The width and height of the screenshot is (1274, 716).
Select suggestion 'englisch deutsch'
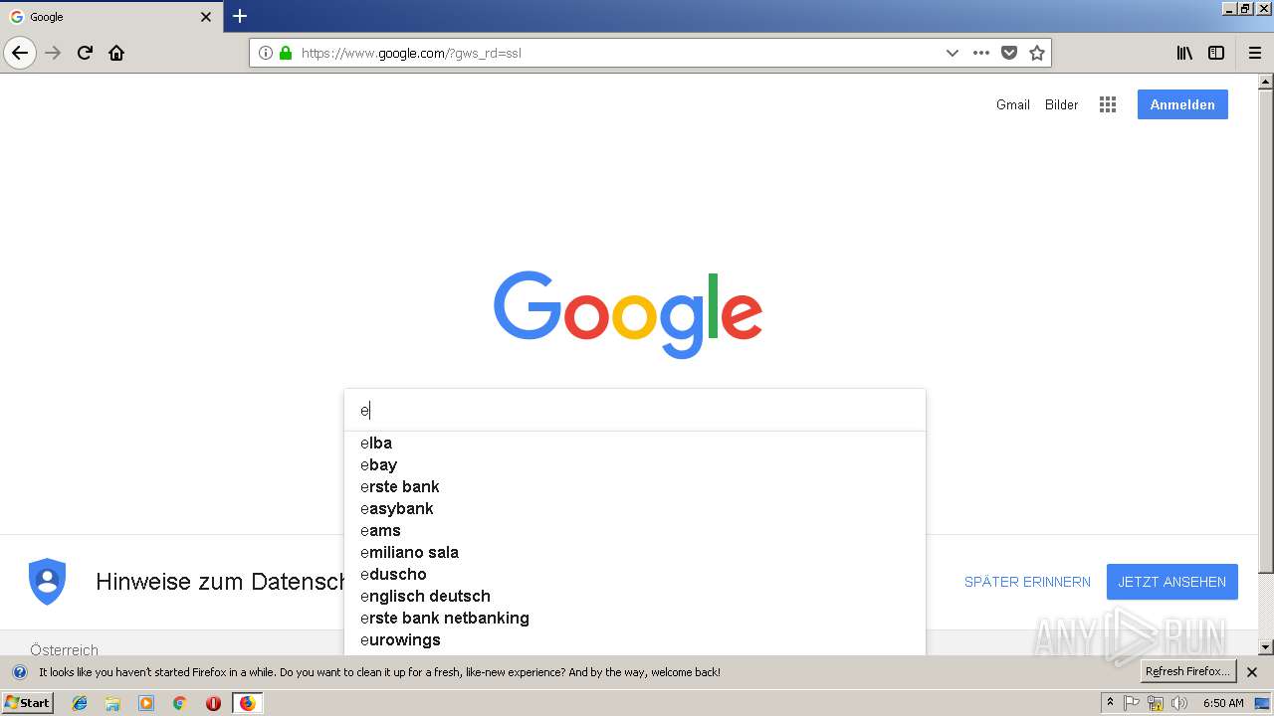click(x=635, y=596)
